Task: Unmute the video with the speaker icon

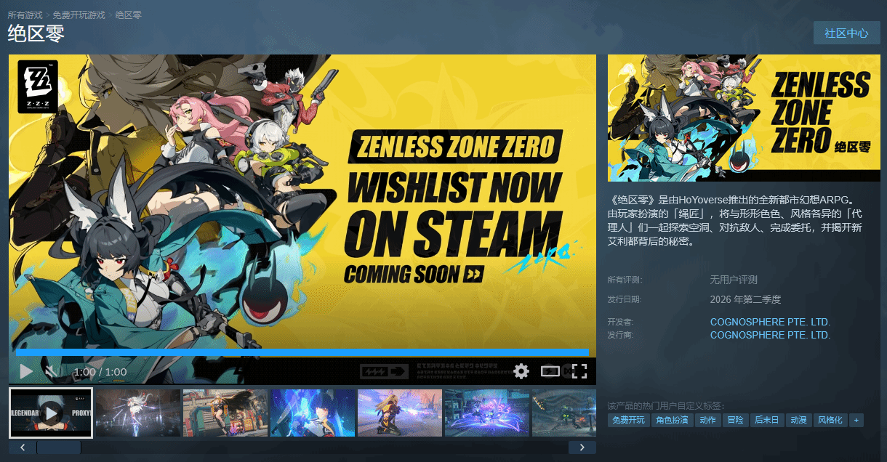Action: (x=50, y=372)
